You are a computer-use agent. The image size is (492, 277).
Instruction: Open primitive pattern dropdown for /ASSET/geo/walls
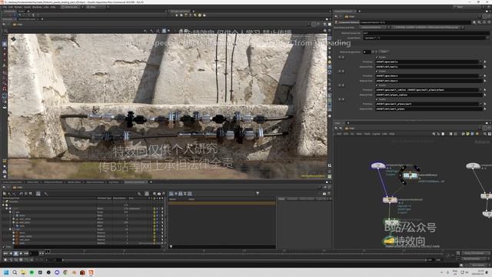pos(480,62)
